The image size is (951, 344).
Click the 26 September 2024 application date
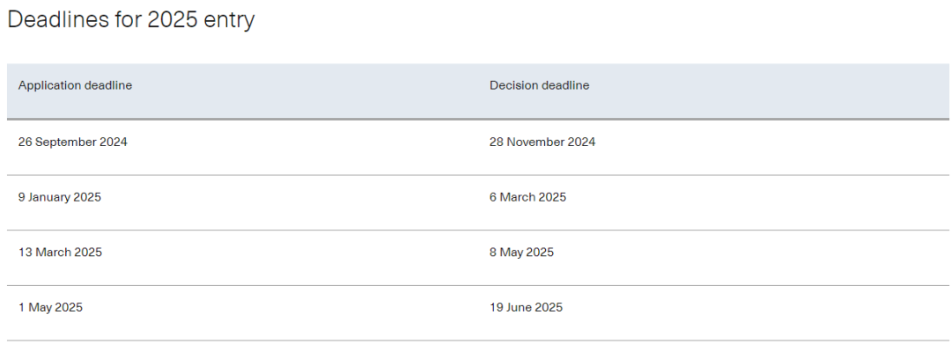(73, 143)
